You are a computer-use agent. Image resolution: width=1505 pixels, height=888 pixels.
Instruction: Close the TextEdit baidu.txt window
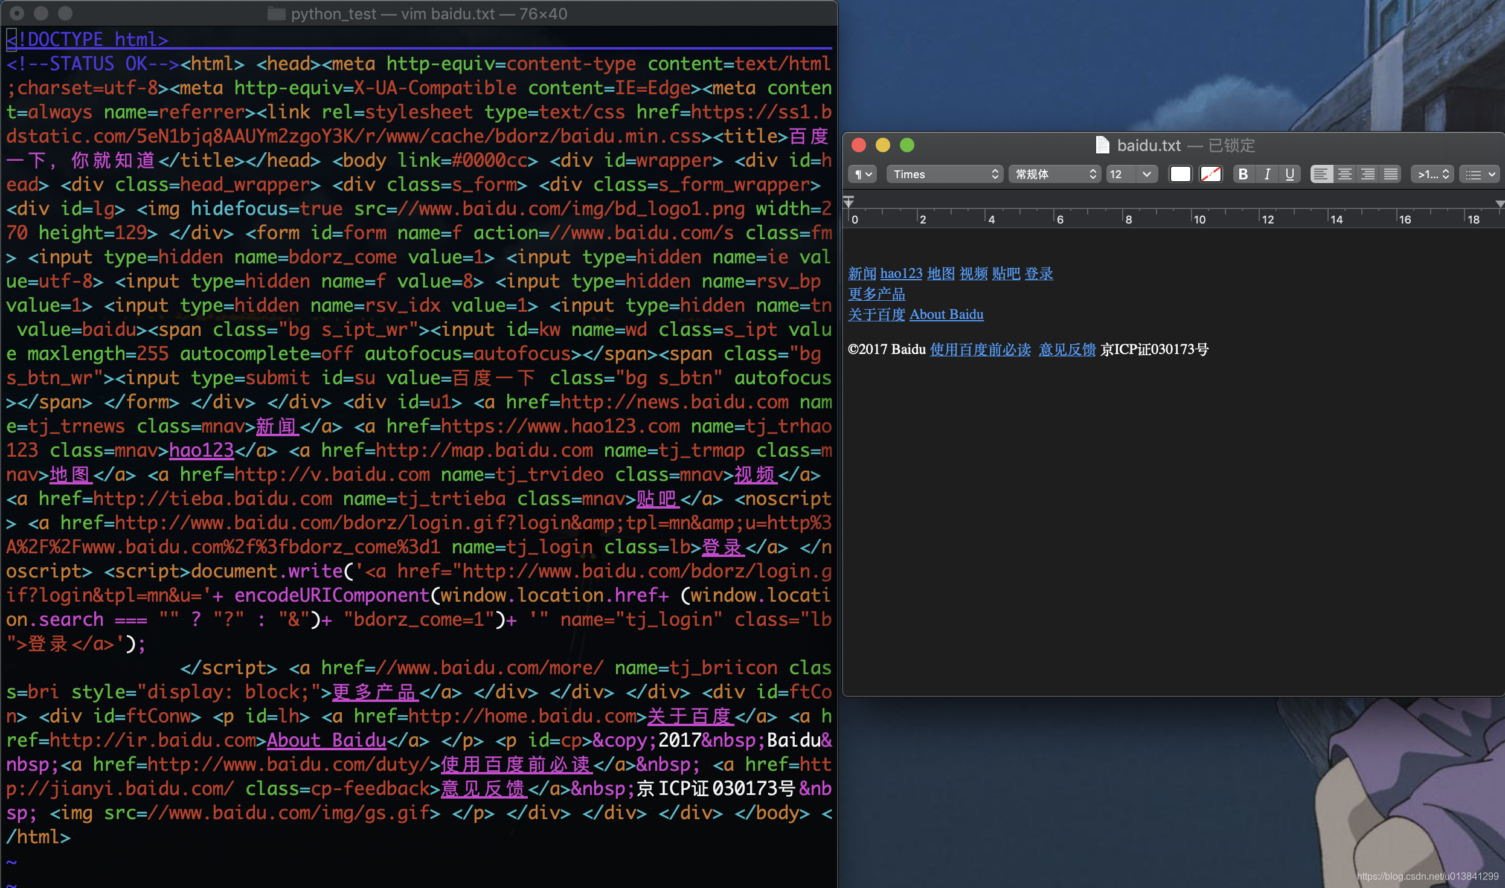pyautogui.click(x=859, y=145)
